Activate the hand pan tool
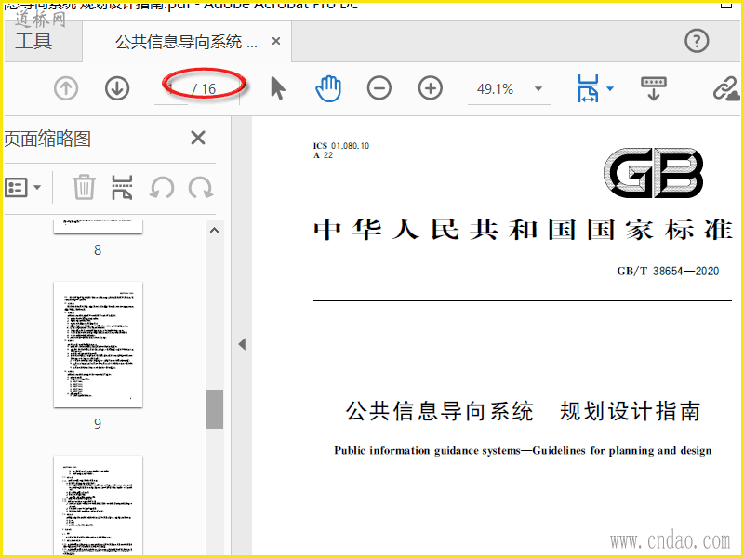Image resolution: width=744 pixels, height=558 pixels. pos(328,88)
